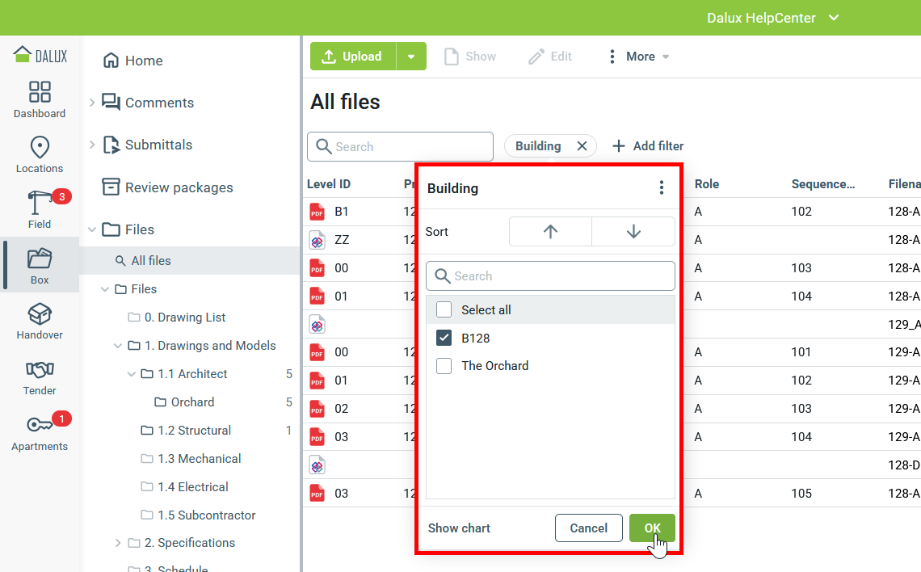
Task: Open Building popup three-dot options
Action: tap(662, 188)
